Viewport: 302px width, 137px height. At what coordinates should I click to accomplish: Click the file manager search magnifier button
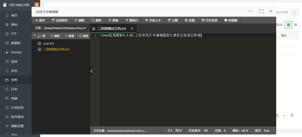[294, 12]
